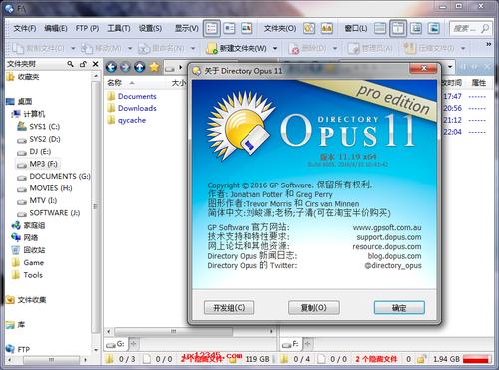This screenshot has height=370, width=499.
Task: Expand the path bar breadcrumb arrow
Action: click(180, 68)
